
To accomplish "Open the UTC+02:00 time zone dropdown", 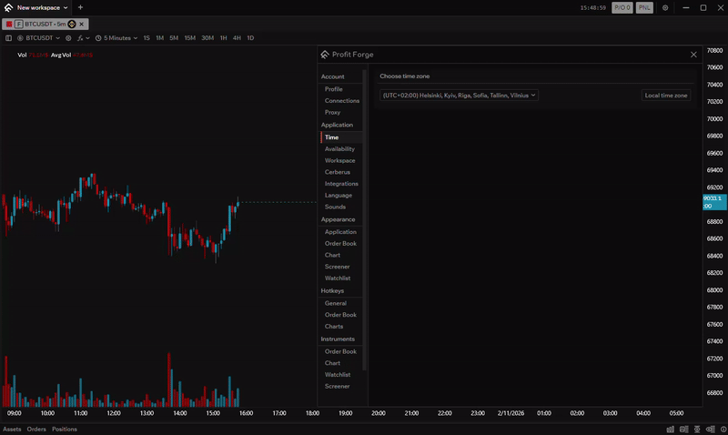I will pyautogui.click(x=459, y=96).
